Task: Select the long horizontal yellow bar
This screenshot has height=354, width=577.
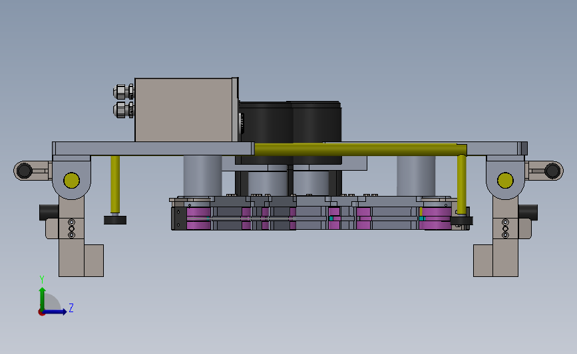Action: coord(361,149)
